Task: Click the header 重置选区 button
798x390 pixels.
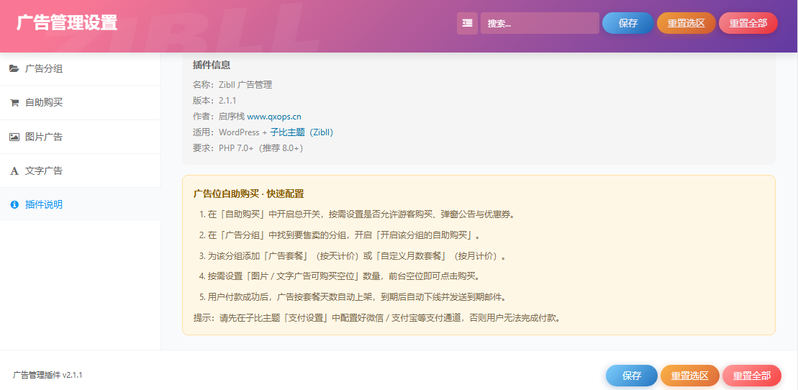Action: 686,23
